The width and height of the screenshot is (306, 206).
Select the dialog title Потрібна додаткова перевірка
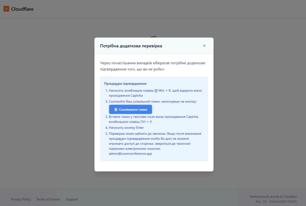(x=130, y=46)
